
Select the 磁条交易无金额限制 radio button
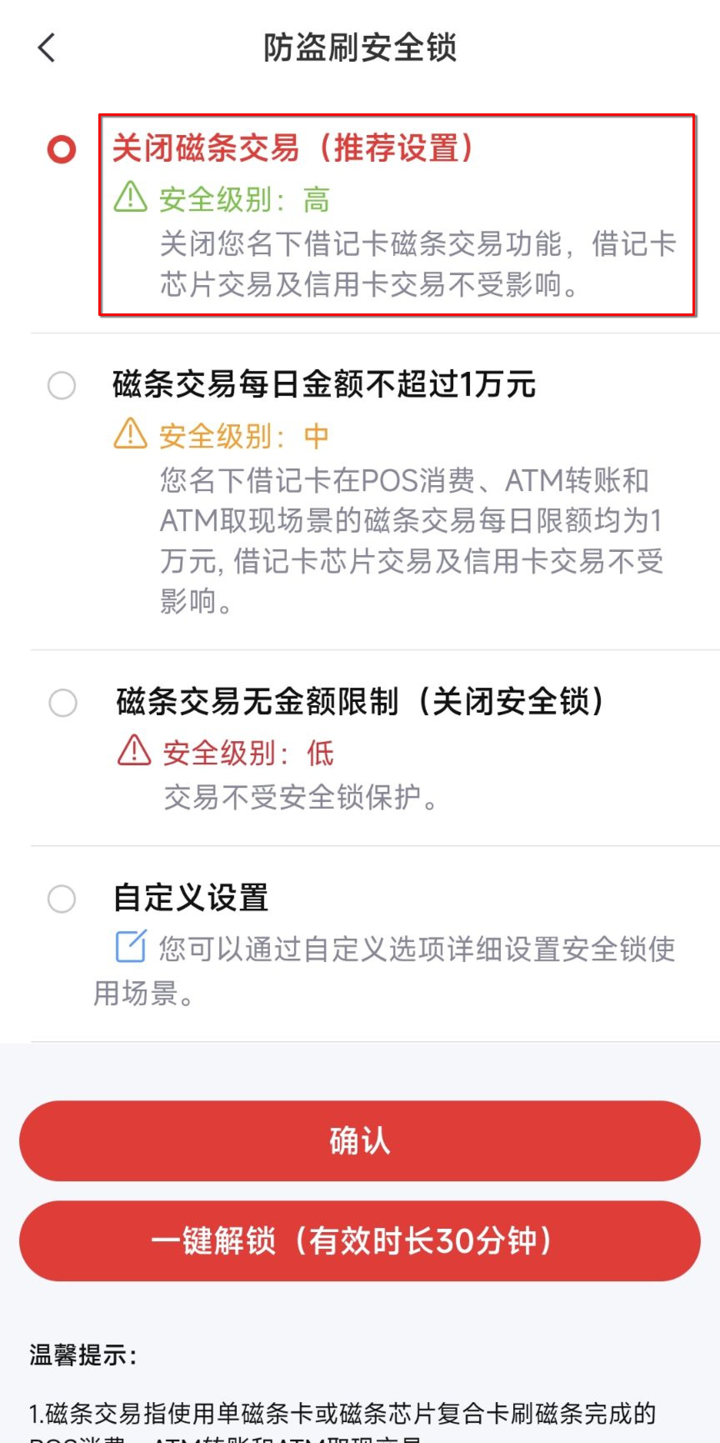tap(62, 702)
